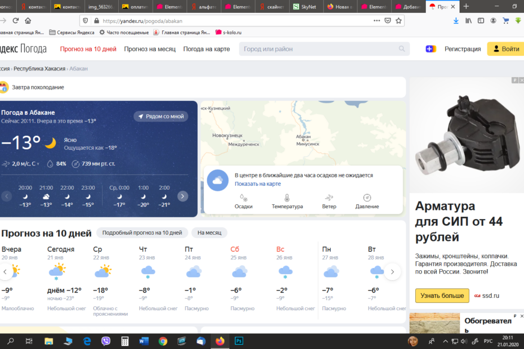The width and height of the screenshot is (524, 349).
Task: Open the Firefox account icon
Action: pyautogui.click(x=493, y=21)
